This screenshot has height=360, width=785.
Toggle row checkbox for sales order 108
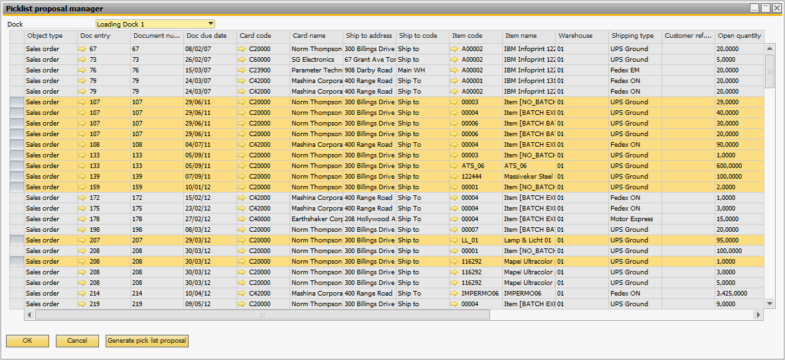pos(17,145)
